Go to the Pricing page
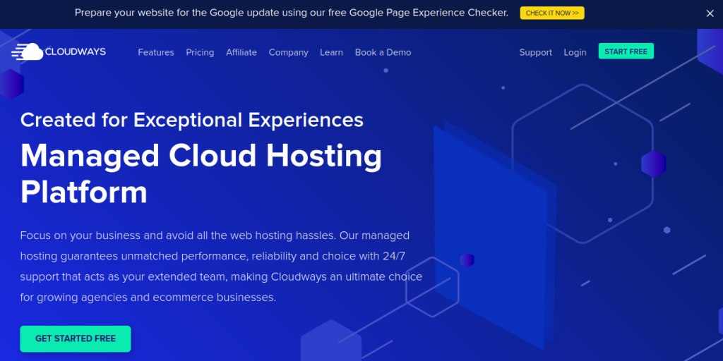 point(200,52)
